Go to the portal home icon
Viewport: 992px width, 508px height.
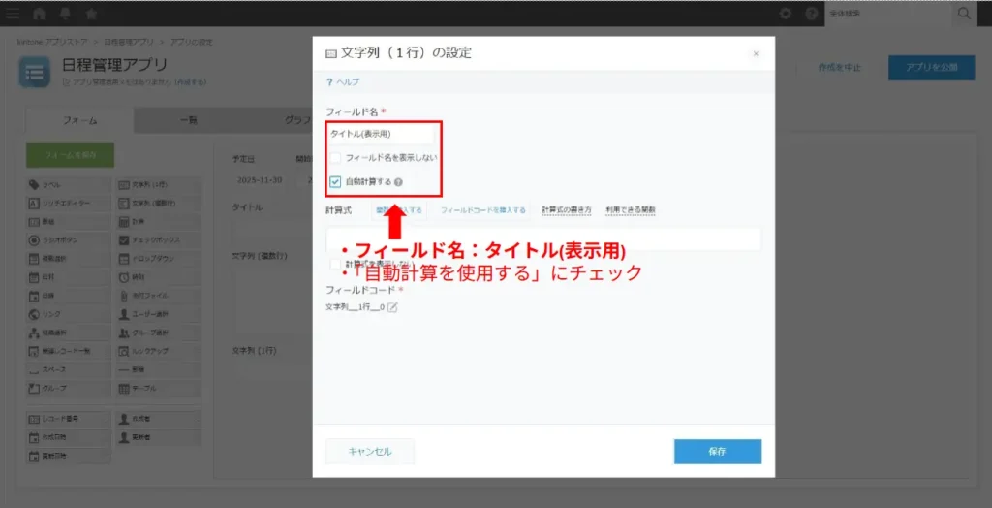[x=39, y=14]
